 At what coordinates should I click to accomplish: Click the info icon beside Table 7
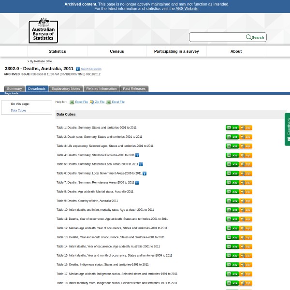(x=137, y=183)
